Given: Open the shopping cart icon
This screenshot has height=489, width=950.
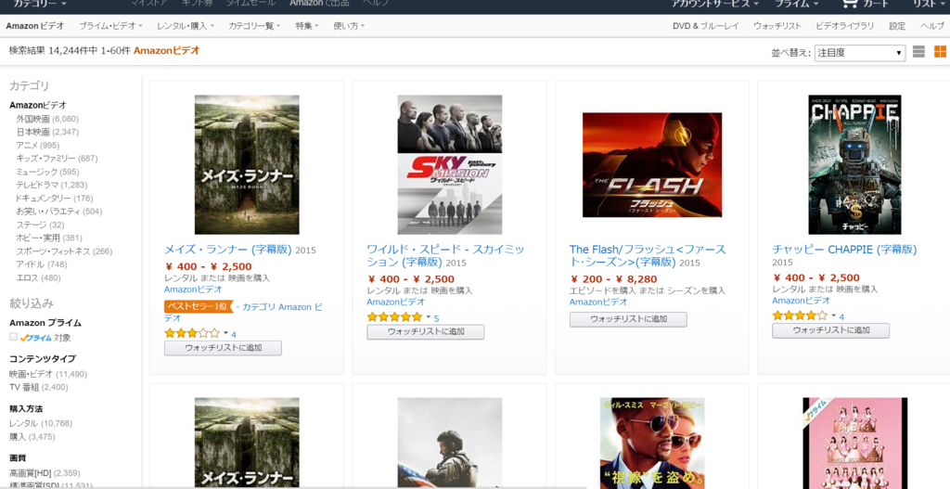Looking at the screenshot, I should pyautogui.click(x=850, y=4).
